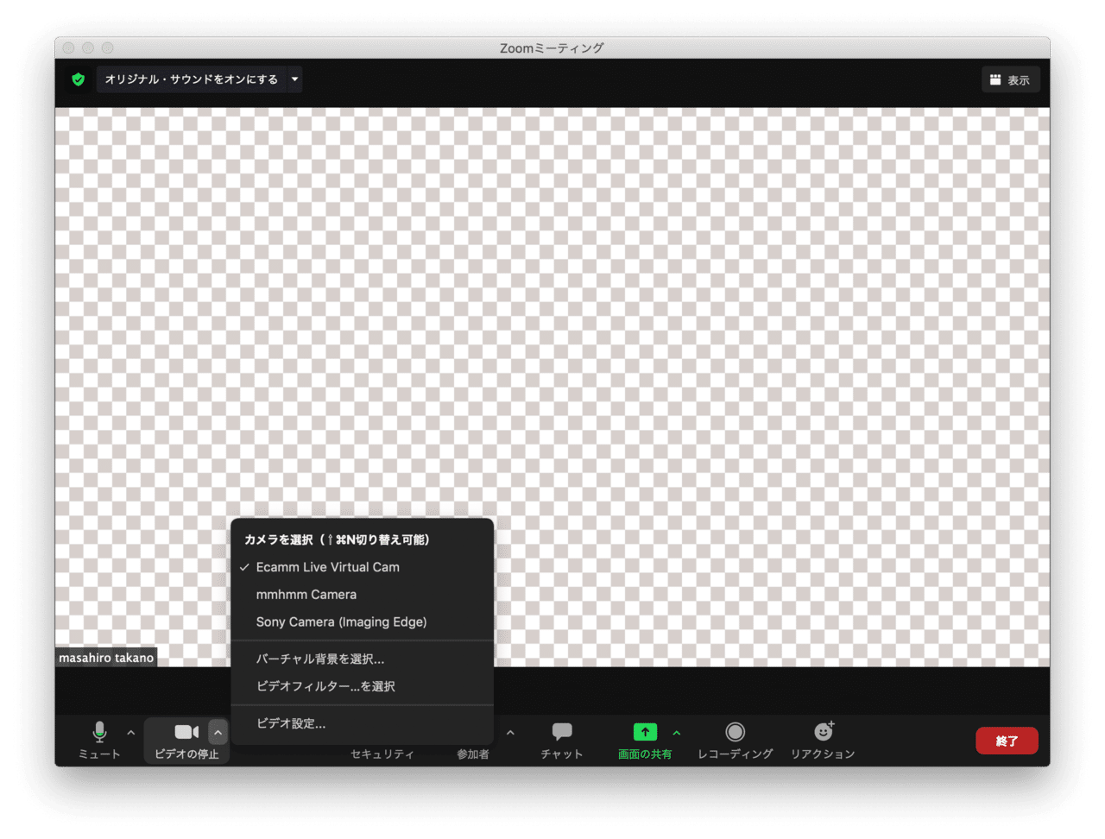
Task: Open Video settings menu entry
Action: (363, 723)
